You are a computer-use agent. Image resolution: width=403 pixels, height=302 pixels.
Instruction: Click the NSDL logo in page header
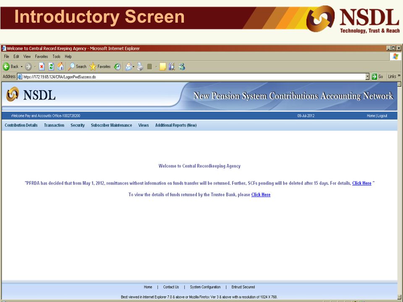[31, 95]
